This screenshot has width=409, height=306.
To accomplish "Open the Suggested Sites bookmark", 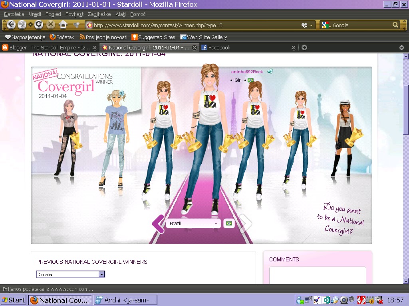I will click(x=153, y=37).
